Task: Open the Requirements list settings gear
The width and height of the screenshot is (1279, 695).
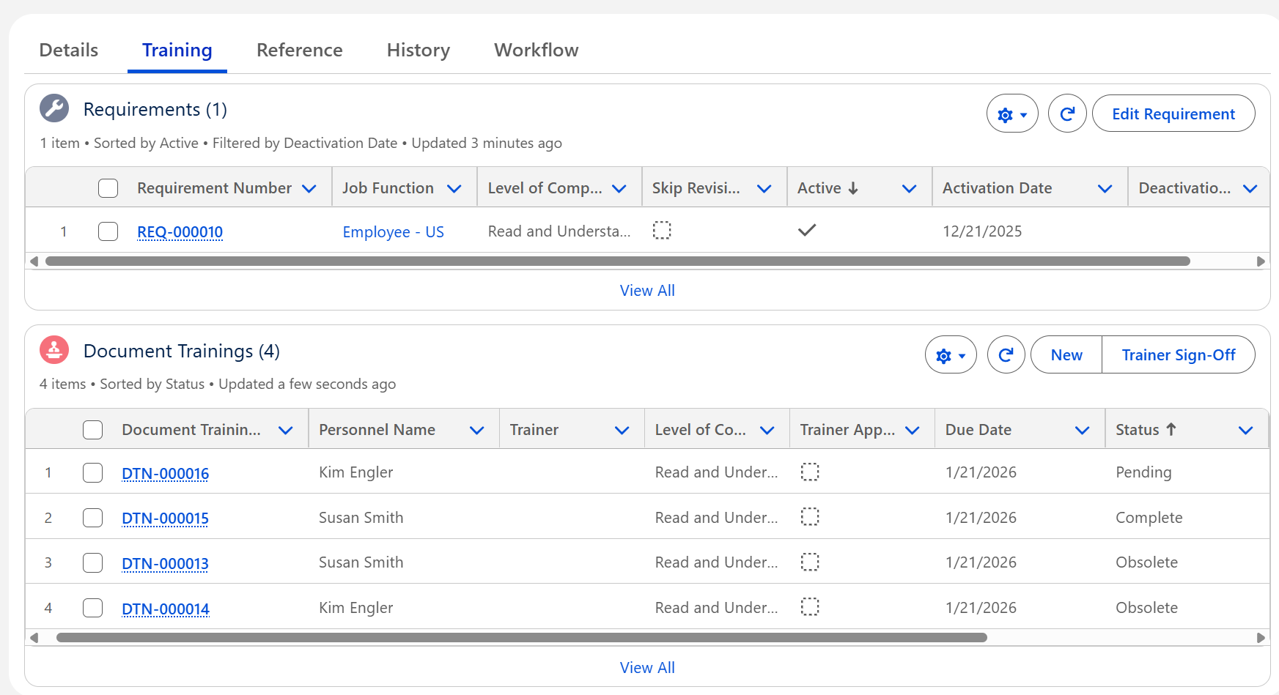Action: click(x=1011, y=114)
